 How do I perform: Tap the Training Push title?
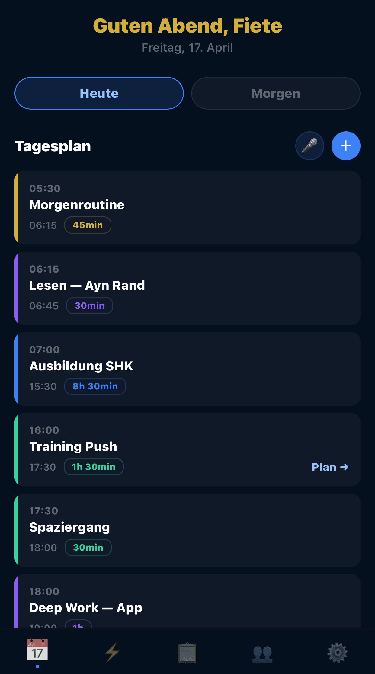(x=73, y=446)
